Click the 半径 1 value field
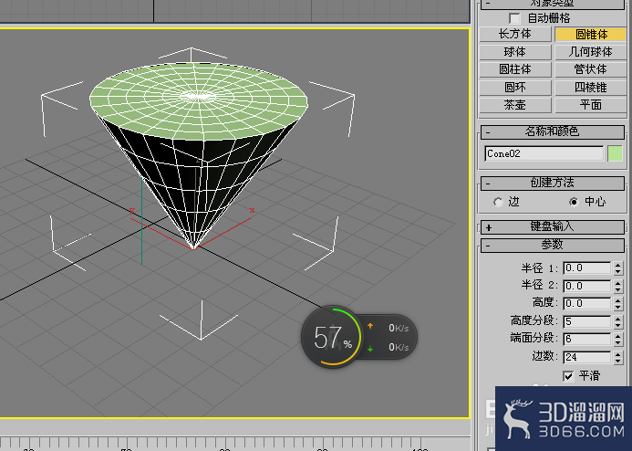The height and width of the screenshot is (451, 632). 587,268
